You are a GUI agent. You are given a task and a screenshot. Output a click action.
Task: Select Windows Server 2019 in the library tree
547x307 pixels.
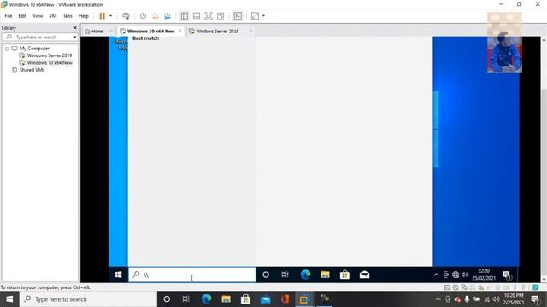tap(50, 55)
